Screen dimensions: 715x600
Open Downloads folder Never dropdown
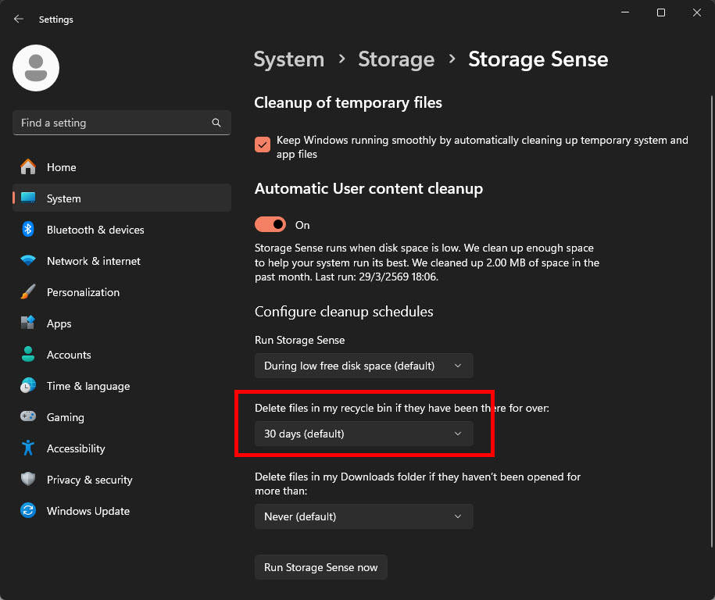[x=364, y=516]
